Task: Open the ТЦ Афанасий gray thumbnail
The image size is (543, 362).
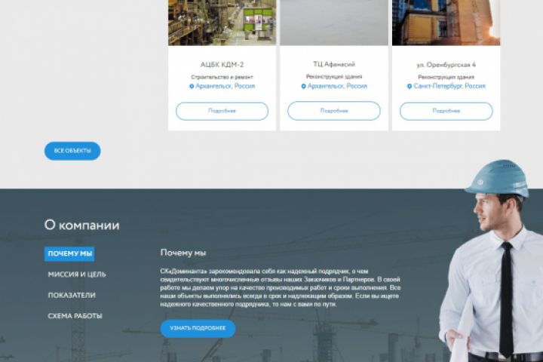Action: (334, 23)
